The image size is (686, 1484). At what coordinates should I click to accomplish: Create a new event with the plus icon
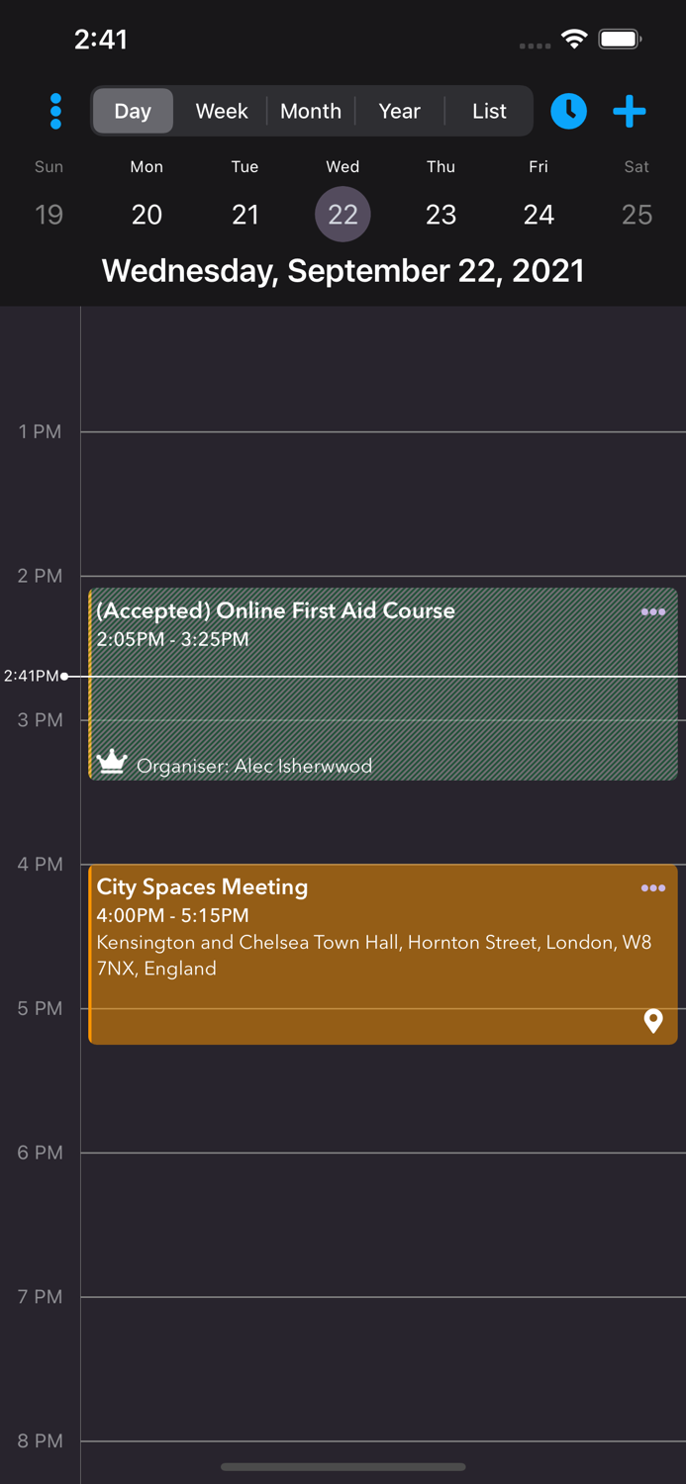[x=629, y=111]
